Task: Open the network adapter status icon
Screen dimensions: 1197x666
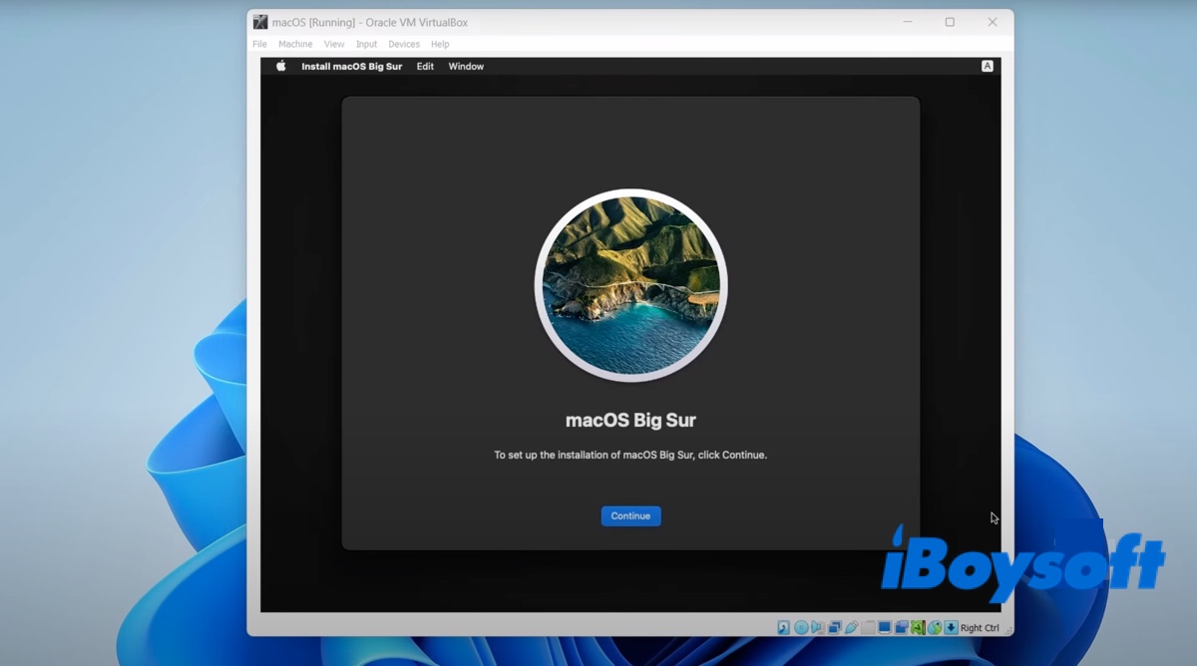Action: pyautogui.click(x=834, y=628)
